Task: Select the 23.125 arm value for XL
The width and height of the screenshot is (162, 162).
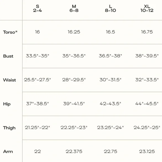Action: tap(147, 151)
